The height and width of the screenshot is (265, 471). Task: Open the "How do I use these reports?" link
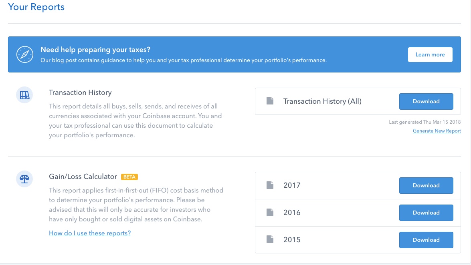tap(90, 233)
